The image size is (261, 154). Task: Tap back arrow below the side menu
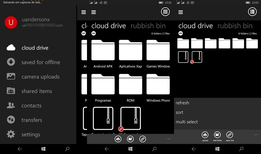(20, 149)
